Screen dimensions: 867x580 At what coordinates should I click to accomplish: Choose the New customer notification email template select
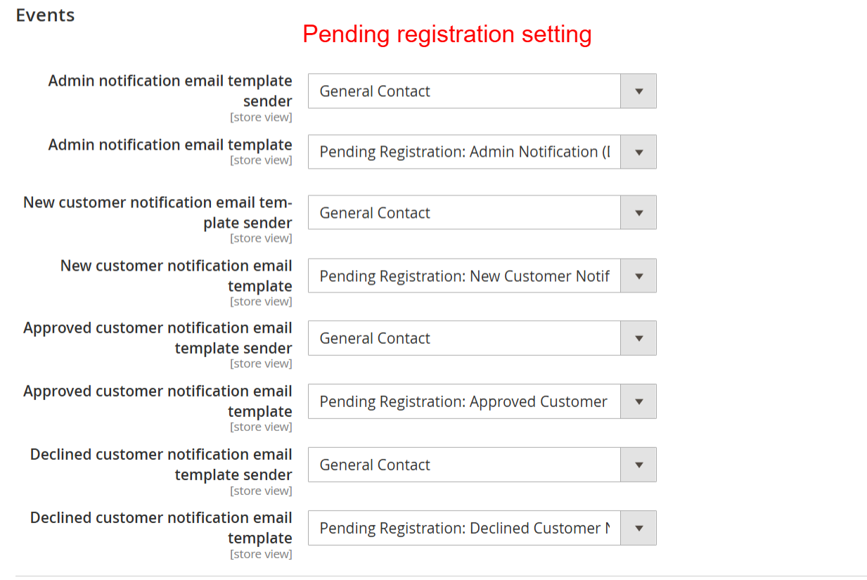(482, 276)
